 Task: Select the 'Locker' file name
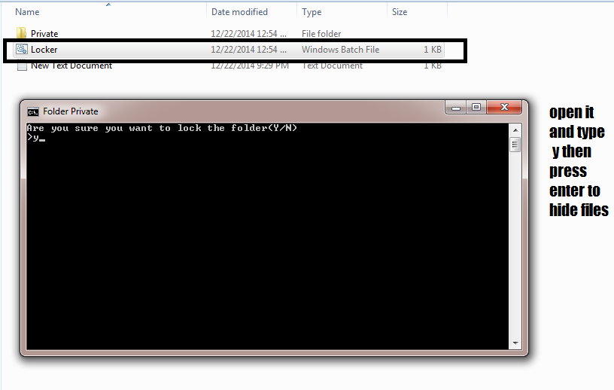[x=44, y=50]
